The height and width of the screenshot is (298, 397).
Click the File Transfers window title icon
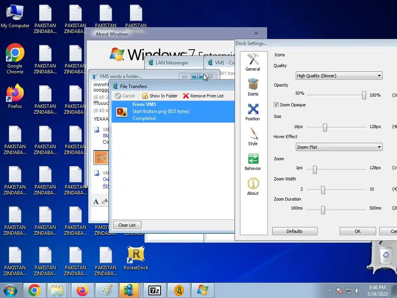point(116,86)
